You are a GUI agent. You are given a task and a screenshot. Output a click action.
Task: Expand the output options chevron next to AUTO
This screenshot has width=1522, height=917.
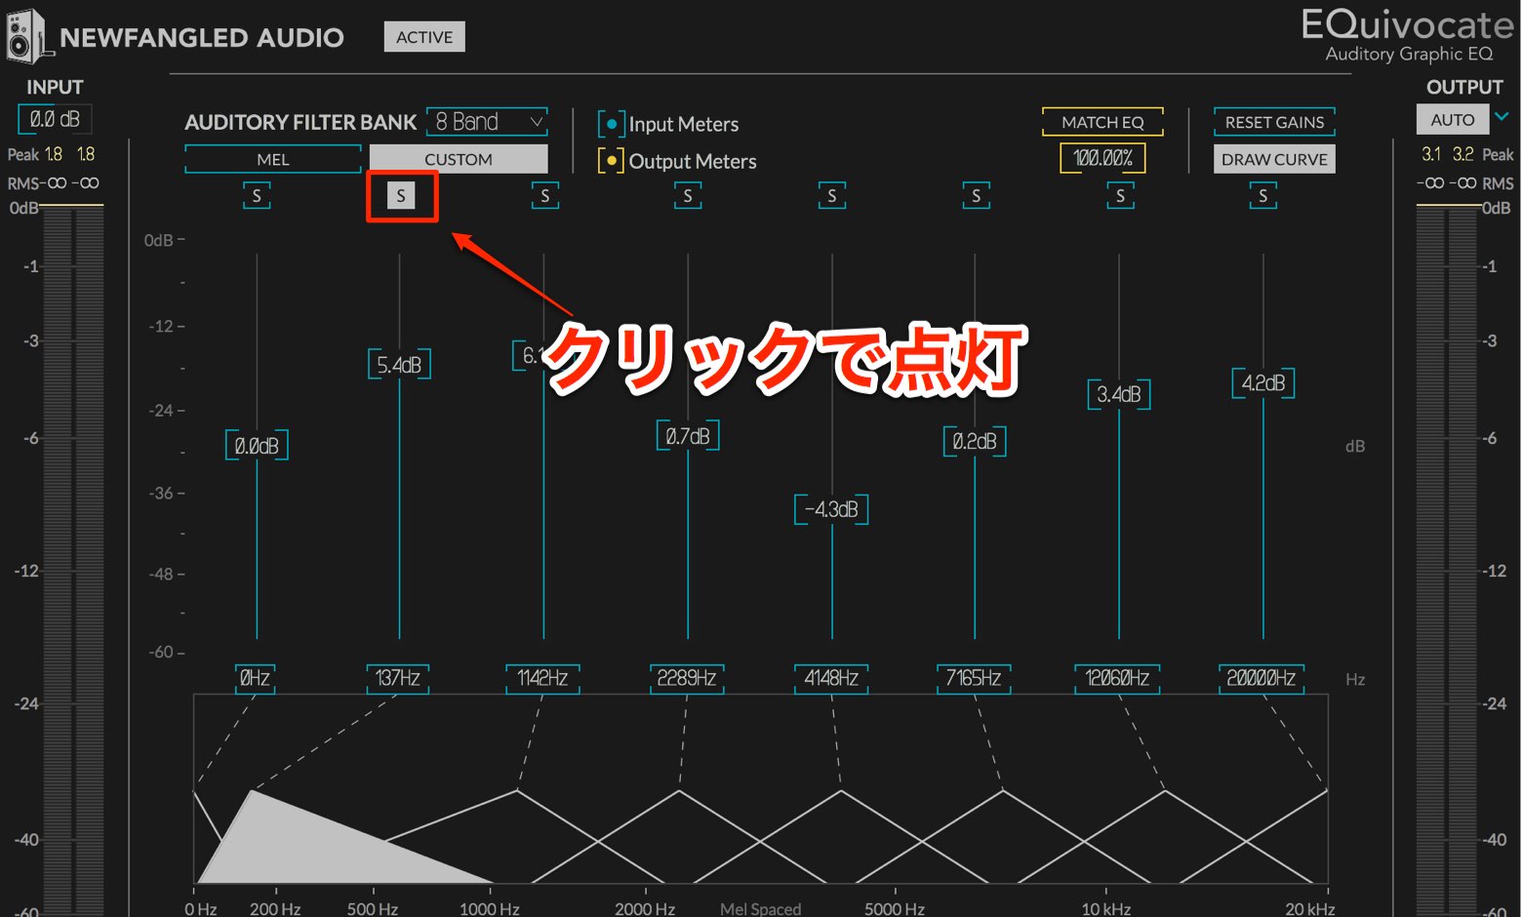pos(1502,117)
